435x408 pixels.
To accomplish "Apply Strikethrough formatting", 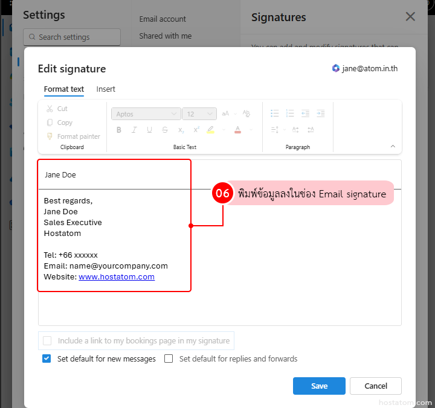I will 165,130.
